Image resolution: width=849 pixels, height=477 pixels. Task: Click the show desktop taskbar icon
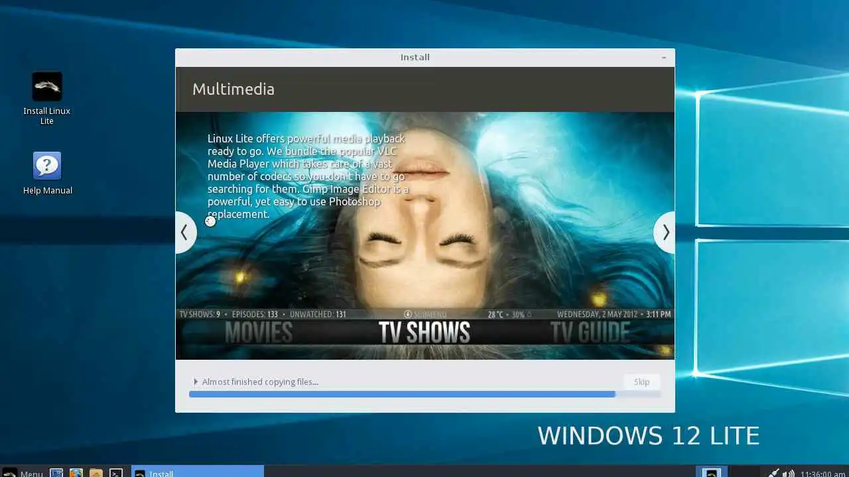56,473
